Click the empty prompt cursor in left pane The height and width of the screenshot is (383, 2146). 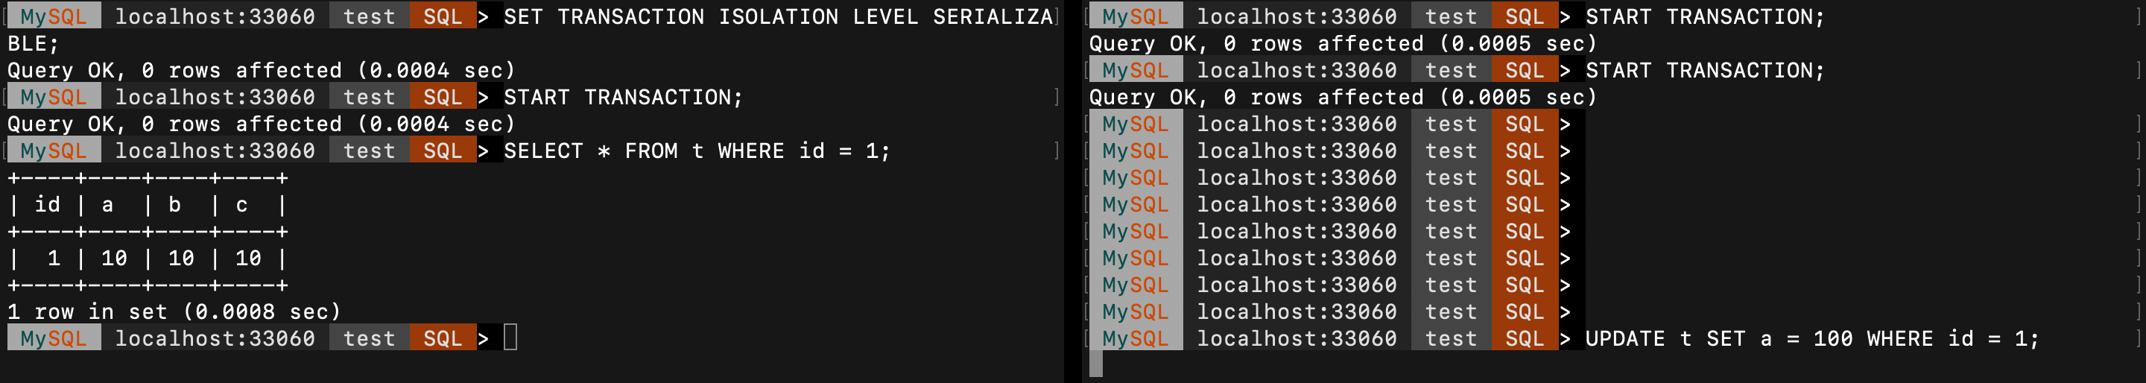[510, 338]
